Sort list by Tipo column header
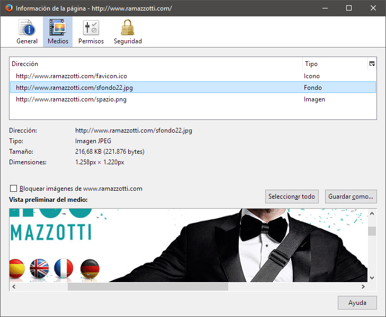 coord(335,64)
